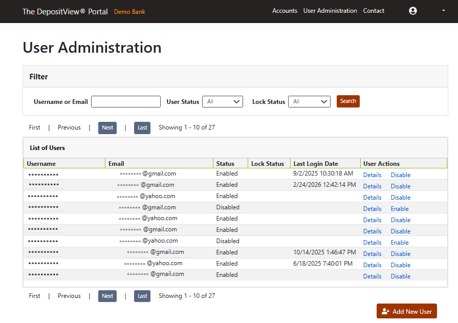Viewport: 458px width, 323px height.
Task: Click top Next pagination button
Action: (107, 128)
